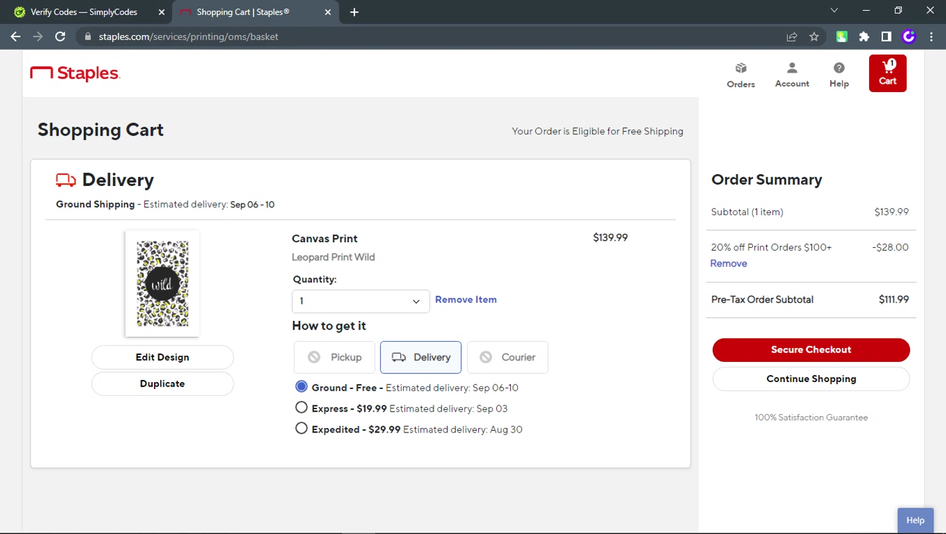Viewport: 946px width, 534px height.
Task: Open the Extensions puzzle icon
Action: [x=864, y=37]
